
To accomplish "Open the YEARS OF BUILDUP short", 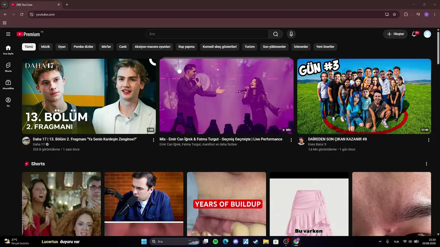I will (227, 204).
